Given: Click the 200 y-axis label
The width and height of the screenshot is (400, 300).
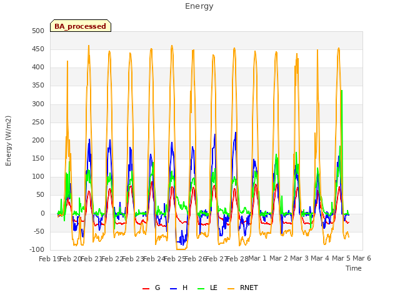Looking at the screenshot, I should coord(38,140).
